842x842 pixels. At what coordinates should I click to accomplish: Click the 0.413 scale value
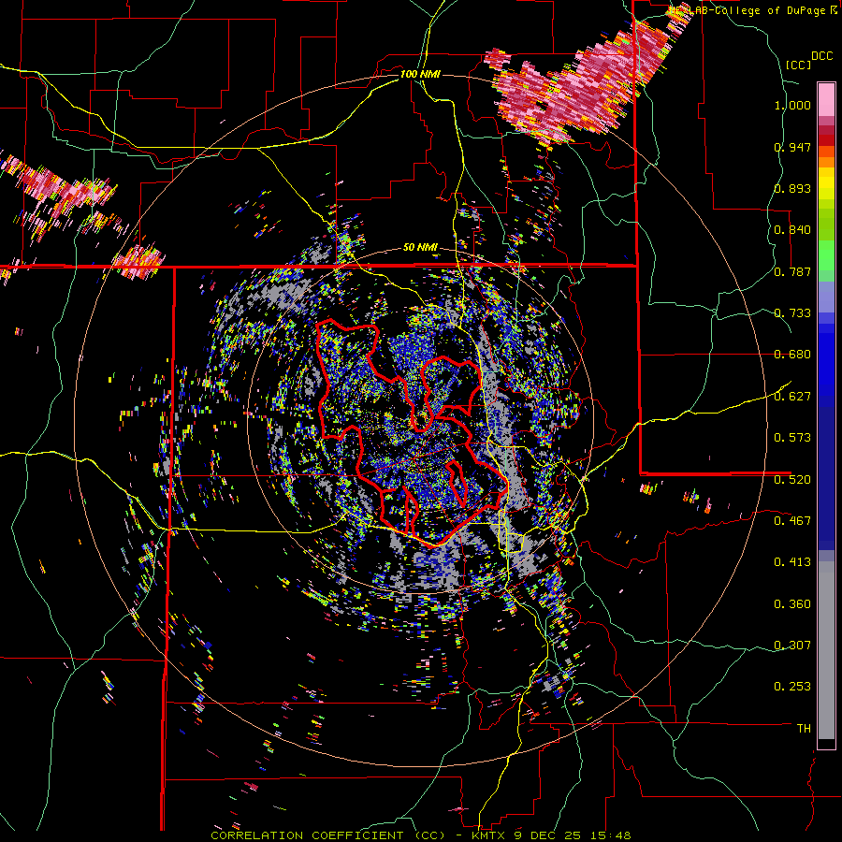pos(792,562)
